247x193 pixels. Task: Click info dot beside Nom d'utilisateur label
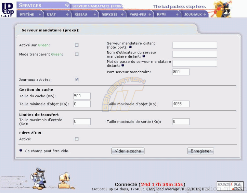tap(144, 56)
